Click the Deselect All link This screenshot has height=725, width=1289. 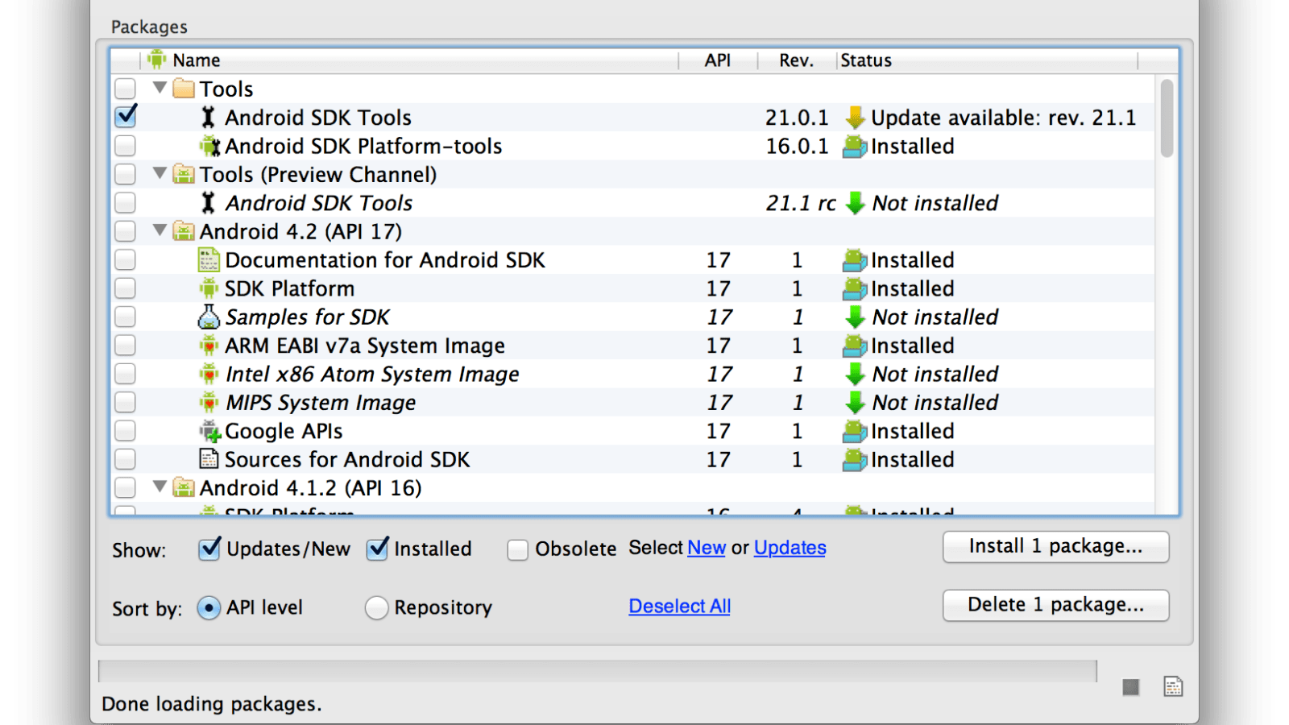pos(678,606)
